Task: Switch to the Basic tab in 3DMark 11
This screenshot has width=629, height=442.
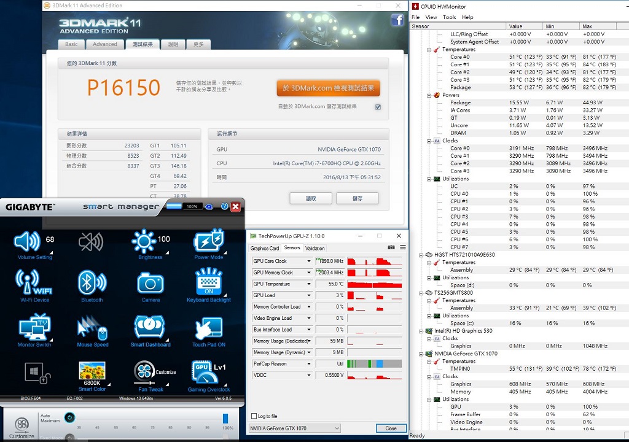Action: coord(71,44)
